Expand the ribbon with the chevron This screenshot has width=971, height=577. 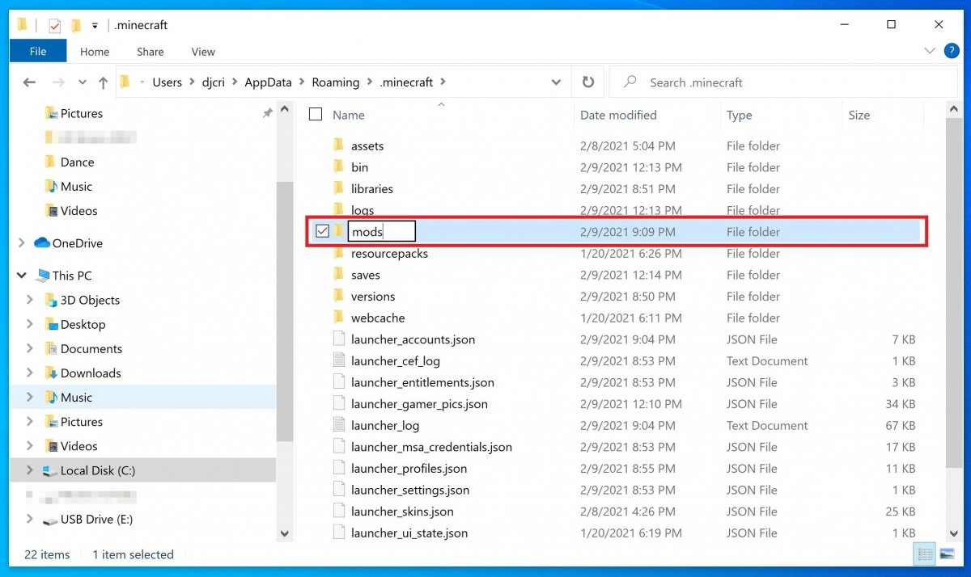[930, 51]
